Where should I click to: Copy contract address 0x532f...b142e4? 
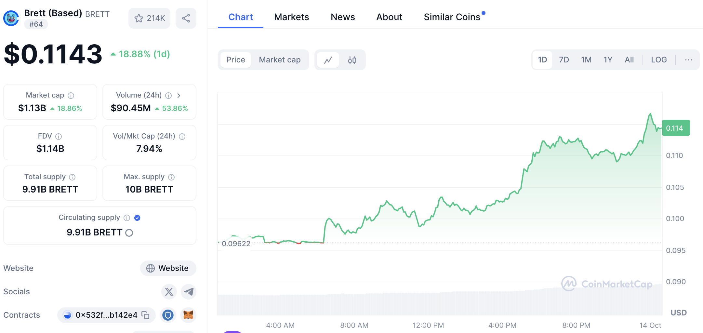pyautogui.click(x=145, y=315)
